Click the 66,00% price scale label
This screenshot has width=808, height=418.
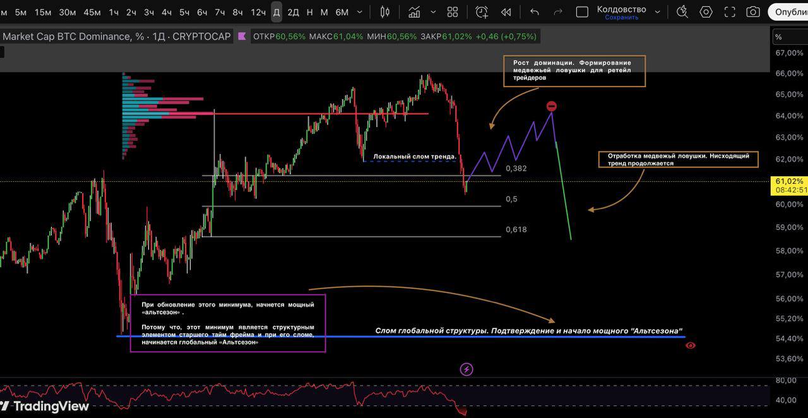(x=789, y=73)
